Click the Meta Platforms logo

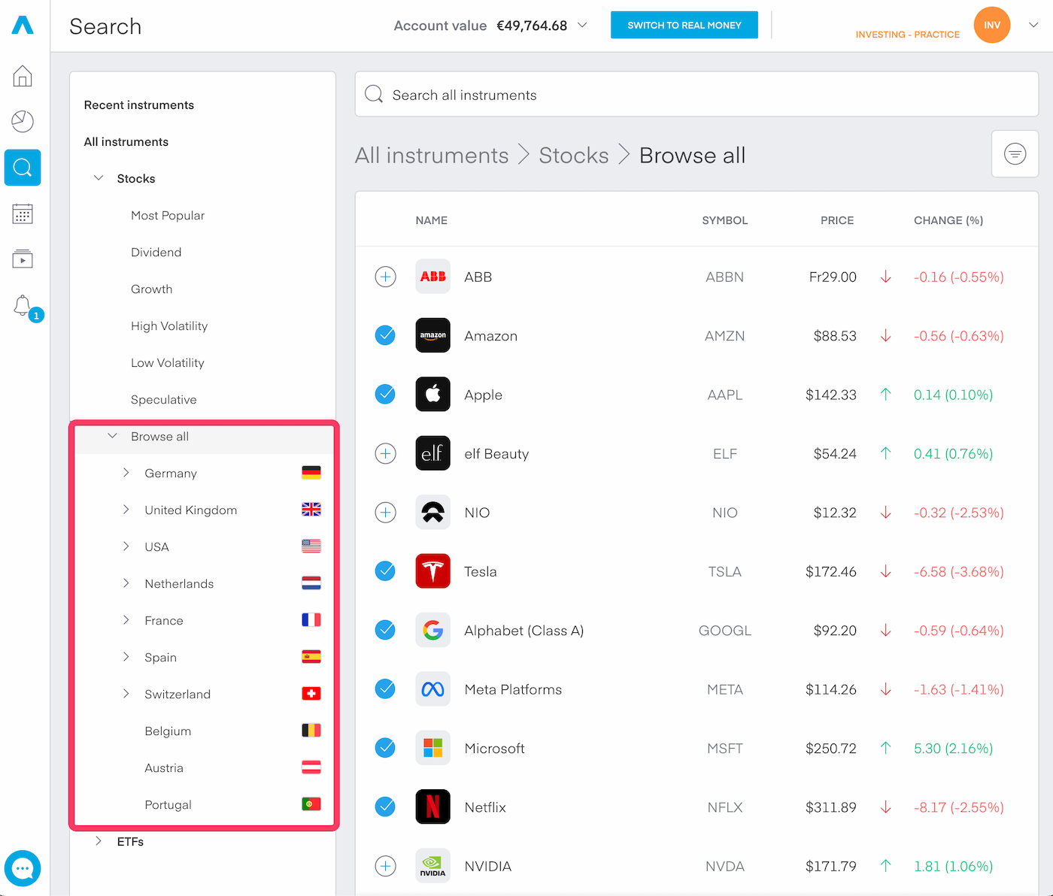pos(432,689)
